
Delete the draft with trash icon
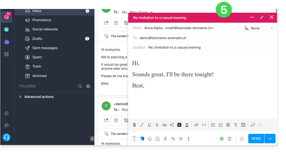230,139
